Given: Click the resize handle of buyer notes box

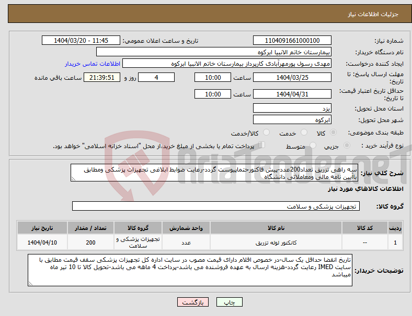Looking at the screenshot, I should pyautogui.click(x=30, y=284).
